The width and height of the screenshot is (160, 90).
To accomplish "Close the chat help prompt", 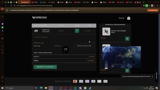I will [x=152, y=76].
